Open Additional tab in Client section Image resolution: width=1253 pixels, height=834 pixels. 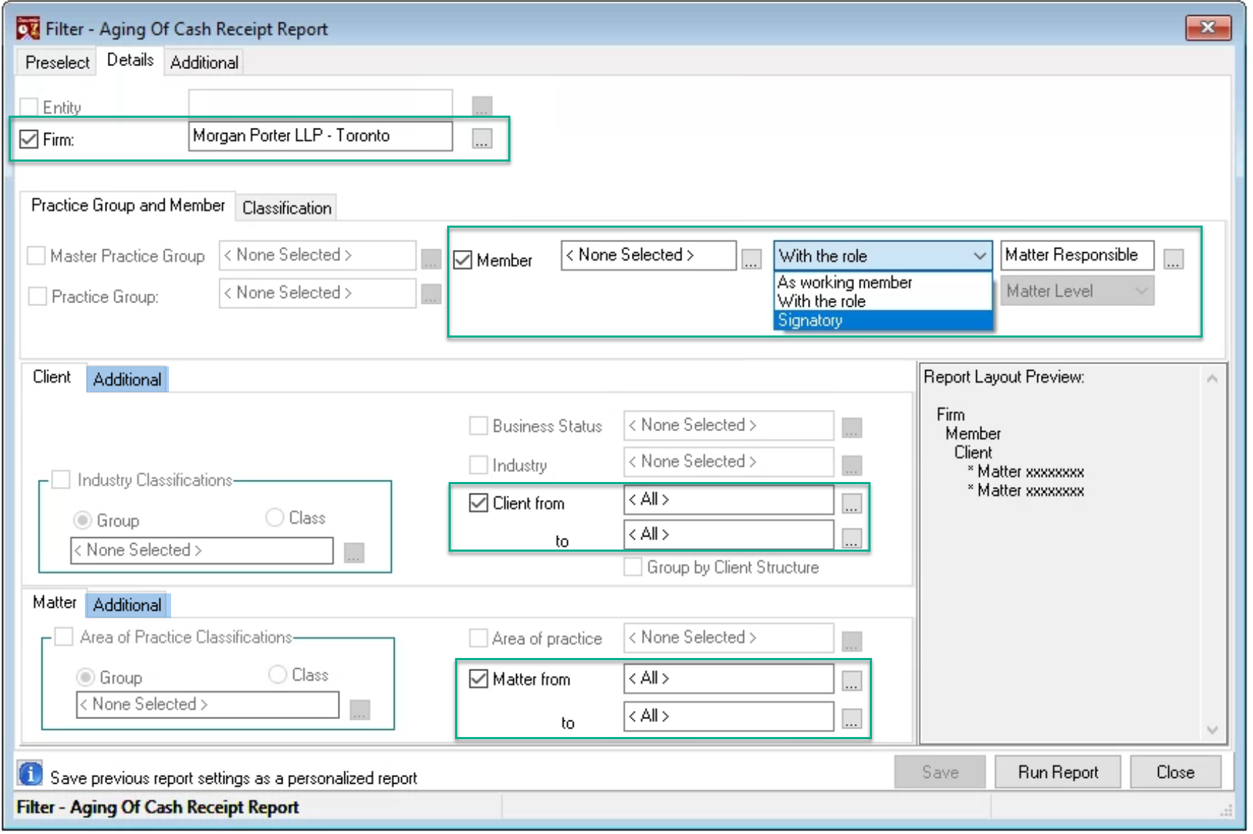127,379
